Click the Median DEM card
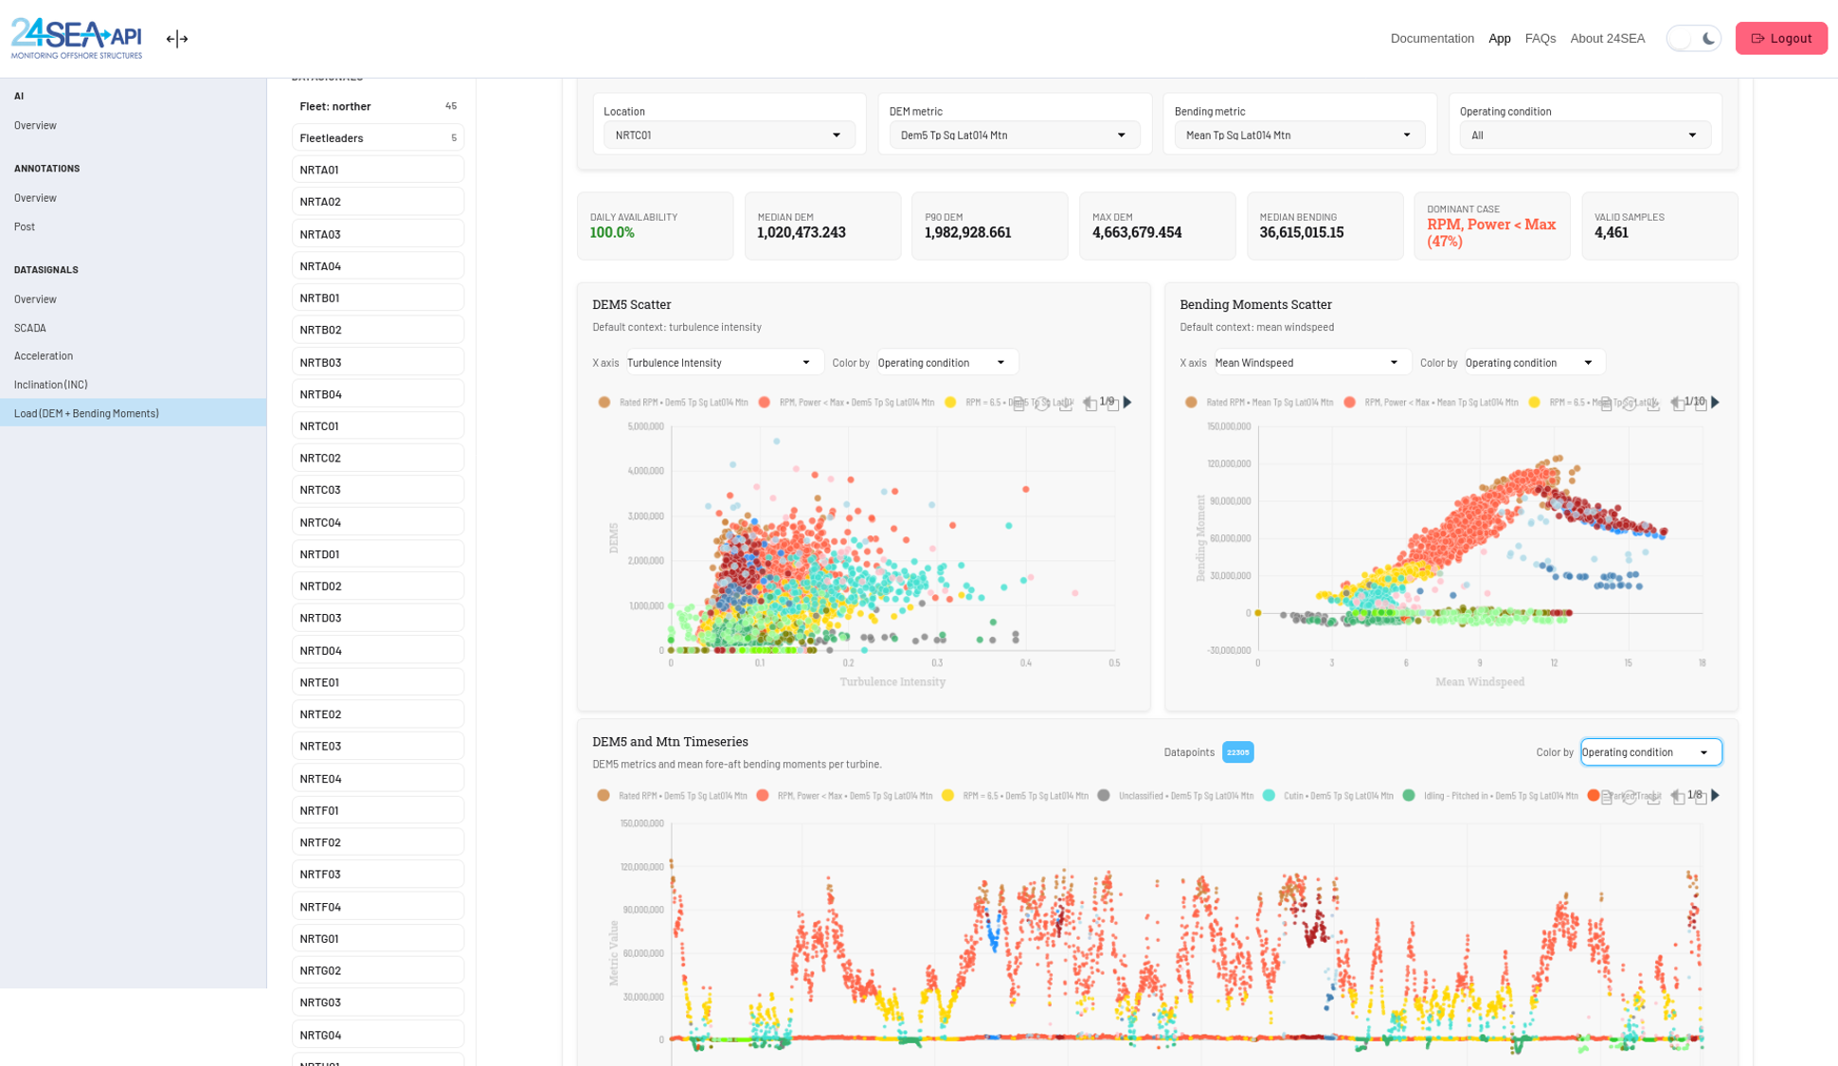The width and height of the screenshot is (1838, 1066). [822, 226]
